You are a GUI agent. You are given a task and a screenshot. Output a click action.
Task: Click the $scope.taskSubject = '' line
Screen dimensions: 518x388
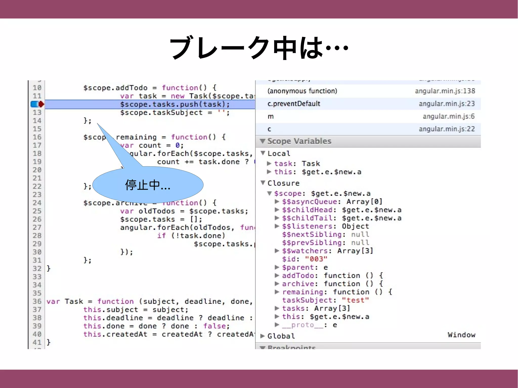click(175, 112)
